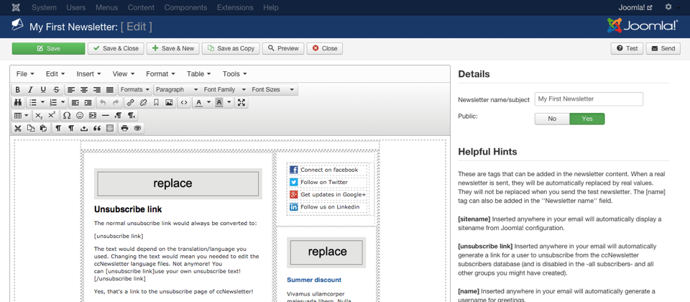The width and height of the screenshot is (690, 302).
Task: Expand bullet list style arrow
Action: coord(42,103)
